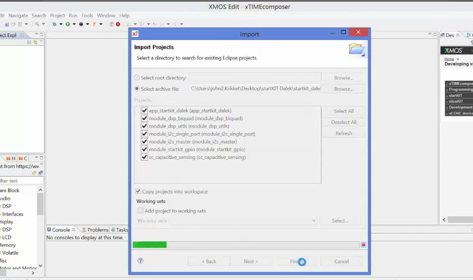
Task: Uncheck the module_i2s_master project checkbox
Action: click(x=144, y=142)
